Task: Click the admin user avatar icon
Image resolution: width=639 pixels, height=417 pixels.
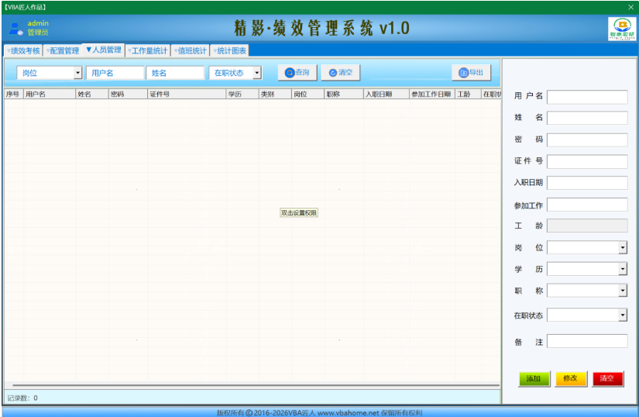Action: point(15,28)
